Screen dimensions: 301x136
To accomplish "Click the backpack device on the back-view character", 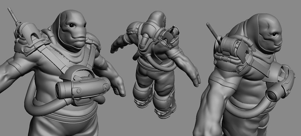I will click(169, 37).
